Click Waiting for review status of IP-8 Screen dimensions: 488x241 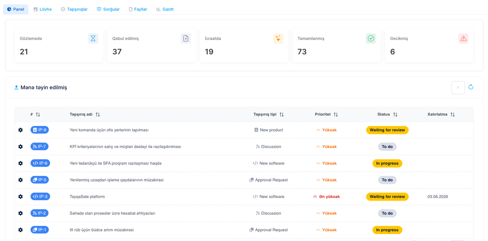387,130
